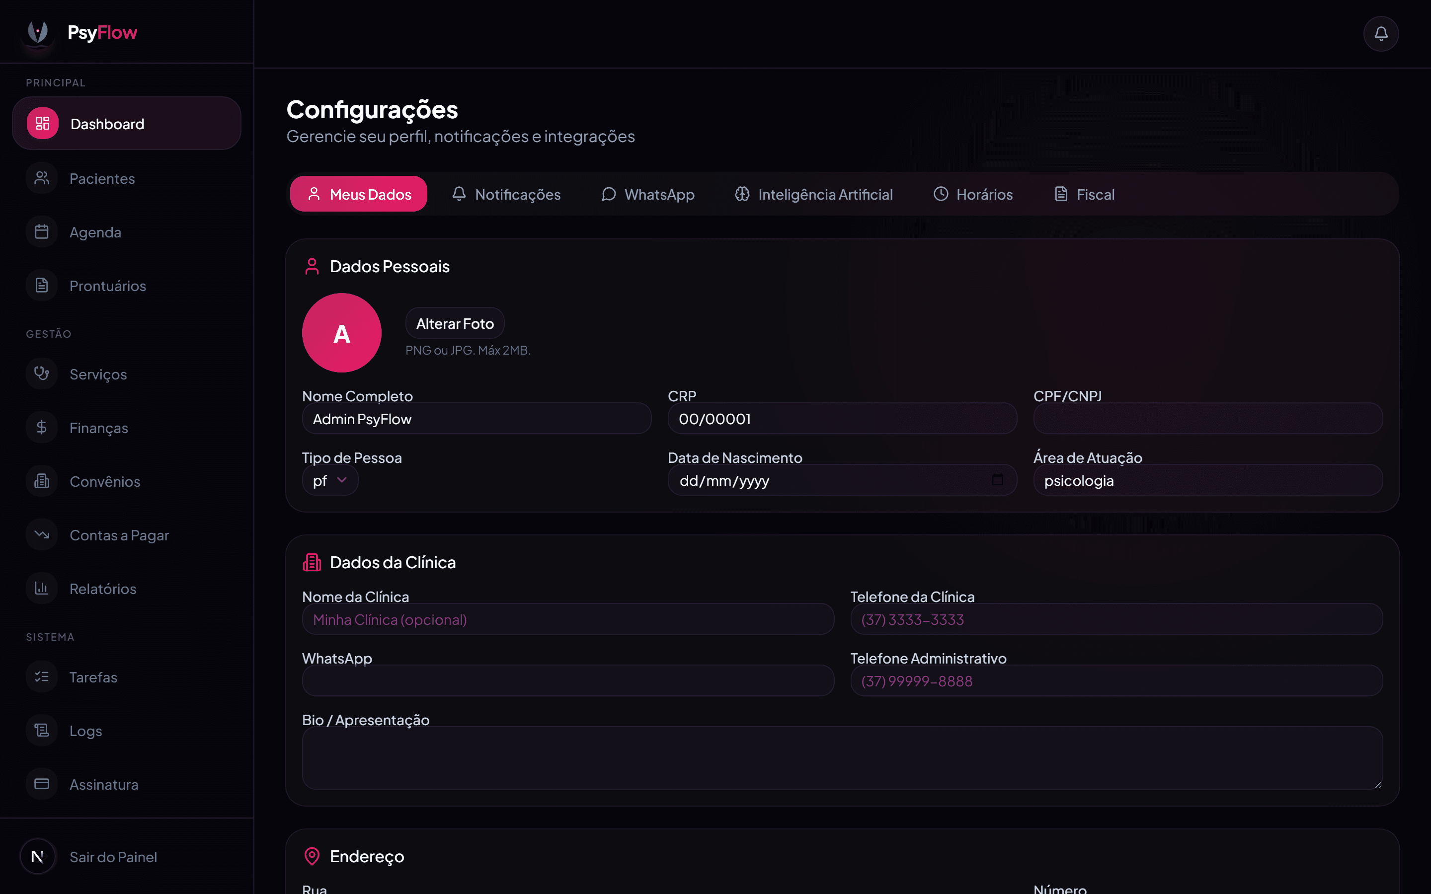
Task: Focus the Telefone Administrativo field
Action: pyautogui.click(x=1116, y=680)
